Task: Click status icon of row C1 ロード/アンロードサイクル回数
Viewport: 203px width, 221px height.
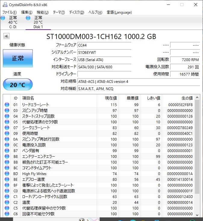Action: (7, 197)
